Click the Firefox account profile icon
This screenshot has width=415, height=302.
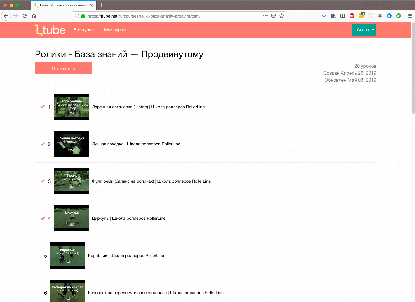click(380, 16)
